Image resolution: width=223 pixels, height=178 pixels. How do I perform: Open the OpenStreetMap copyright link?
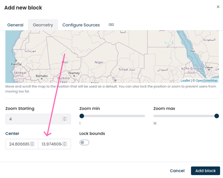click(x=206, y=81)
